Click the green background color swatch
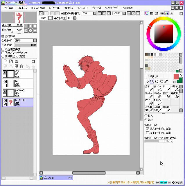The height and width of the screenshot is (186, 185). tap(180, 81)
